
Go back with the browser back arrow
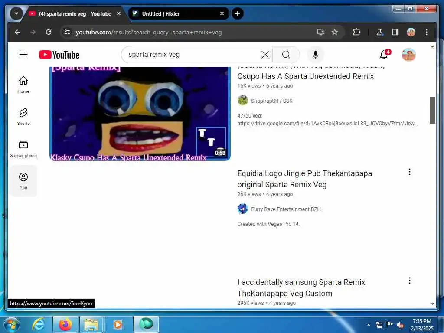click(x=17, y=32)
